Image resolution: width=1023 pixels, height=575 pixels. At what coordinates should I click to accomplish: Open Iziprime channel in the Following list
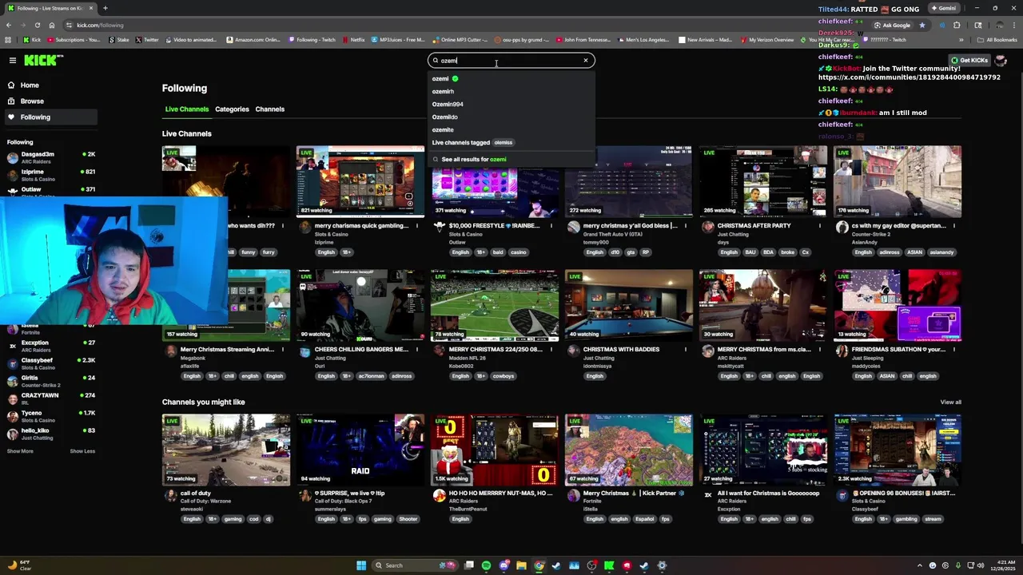[x=50, y=175]
